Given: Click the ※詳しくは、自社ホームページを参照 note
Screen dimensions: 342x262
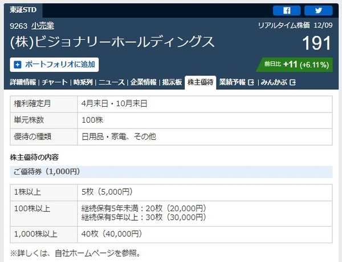Looking at the screenshot, I should (75, 253).
